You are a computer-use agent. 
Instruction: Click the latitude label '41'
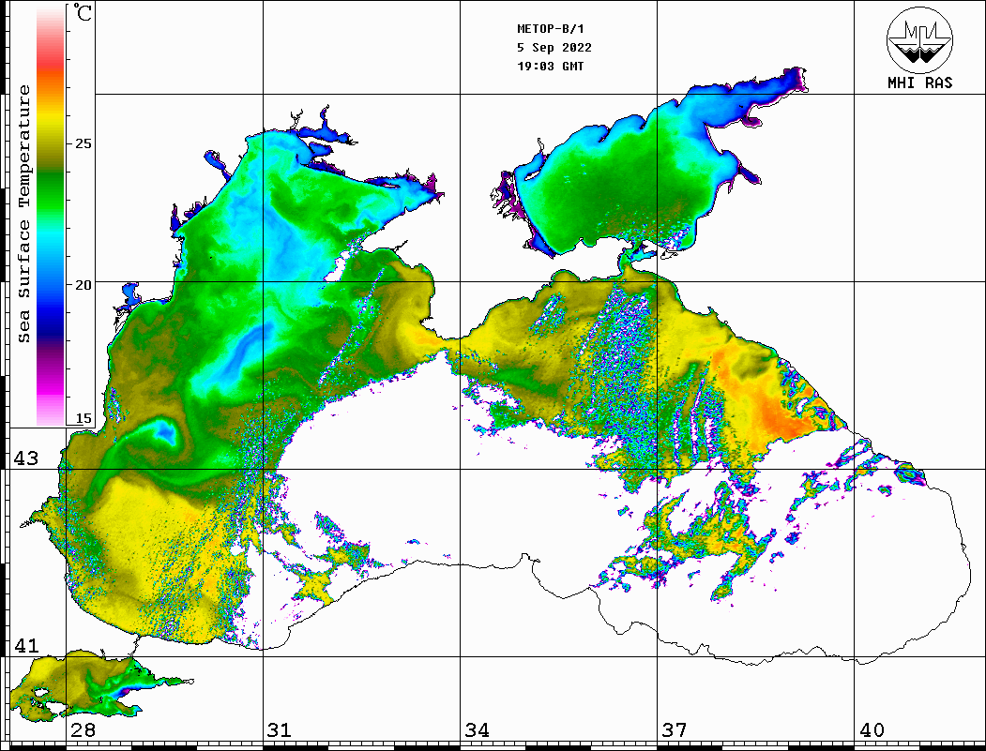pyautogui.click(x=26, y=645)
